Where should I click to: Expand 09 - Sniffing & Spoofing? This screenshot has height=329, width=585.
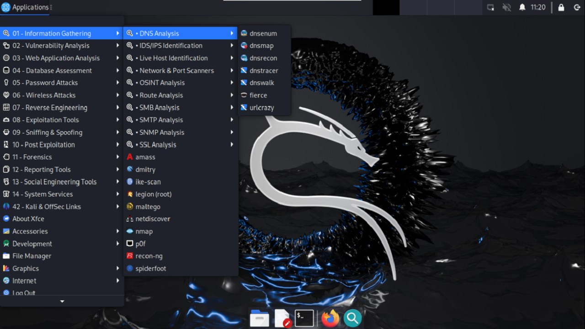coord(62,132)
